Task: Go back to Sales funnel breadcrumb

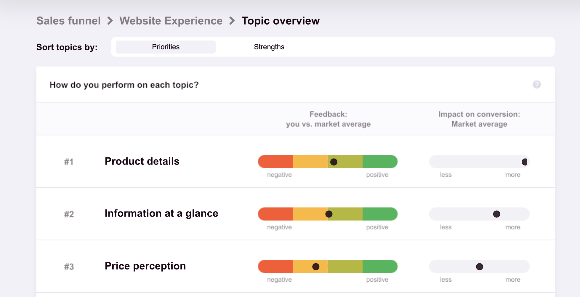Action: point(68,21)
